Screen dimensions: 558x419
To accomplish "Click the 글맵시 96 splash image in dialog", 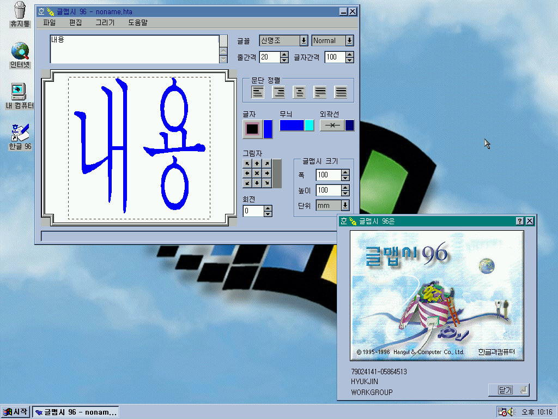I will 437,295.
